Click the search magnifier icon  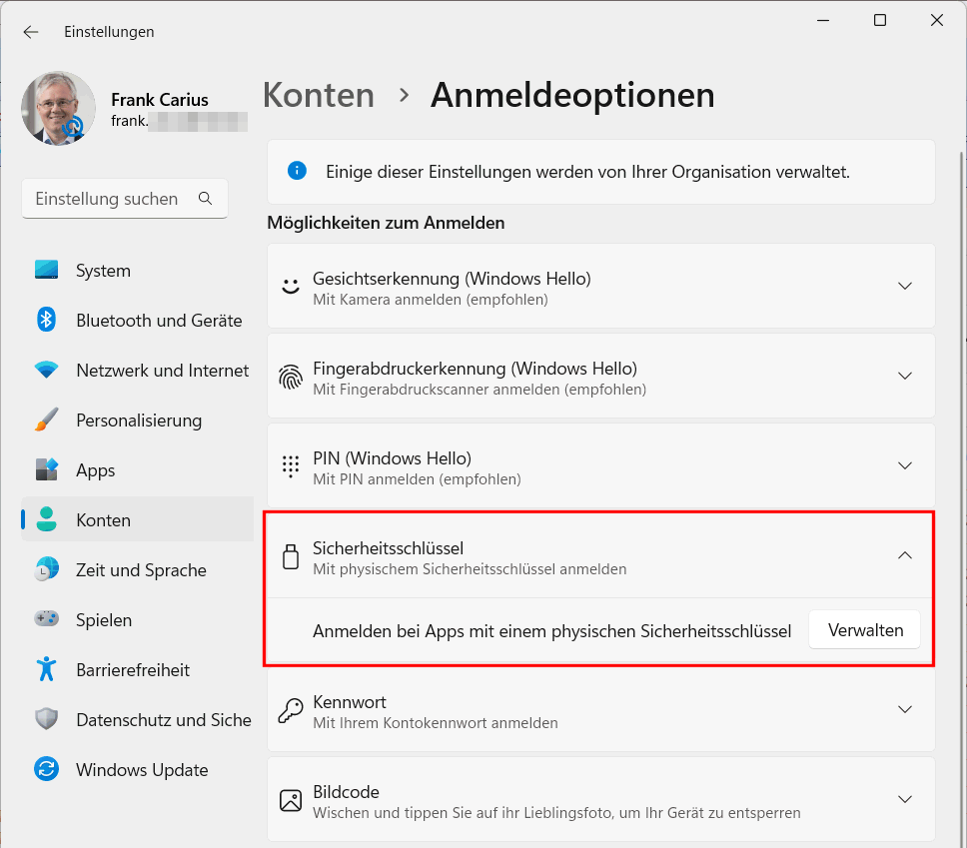[206, 199]
